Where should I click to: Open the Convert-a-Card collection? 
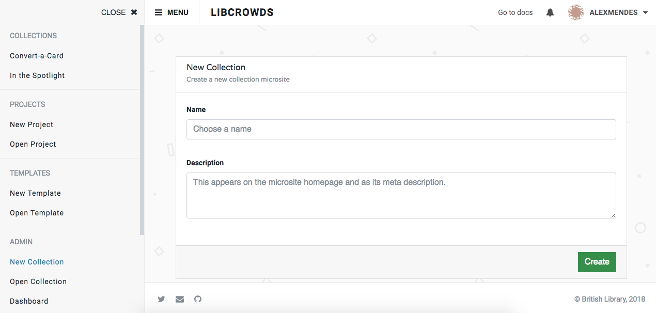click(36, 55)
